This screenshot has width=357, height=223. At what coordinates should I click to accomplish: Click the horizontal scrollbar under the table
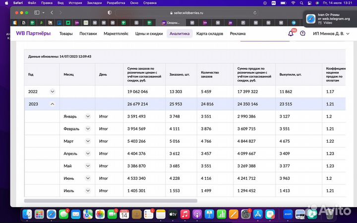coord(110,201)
